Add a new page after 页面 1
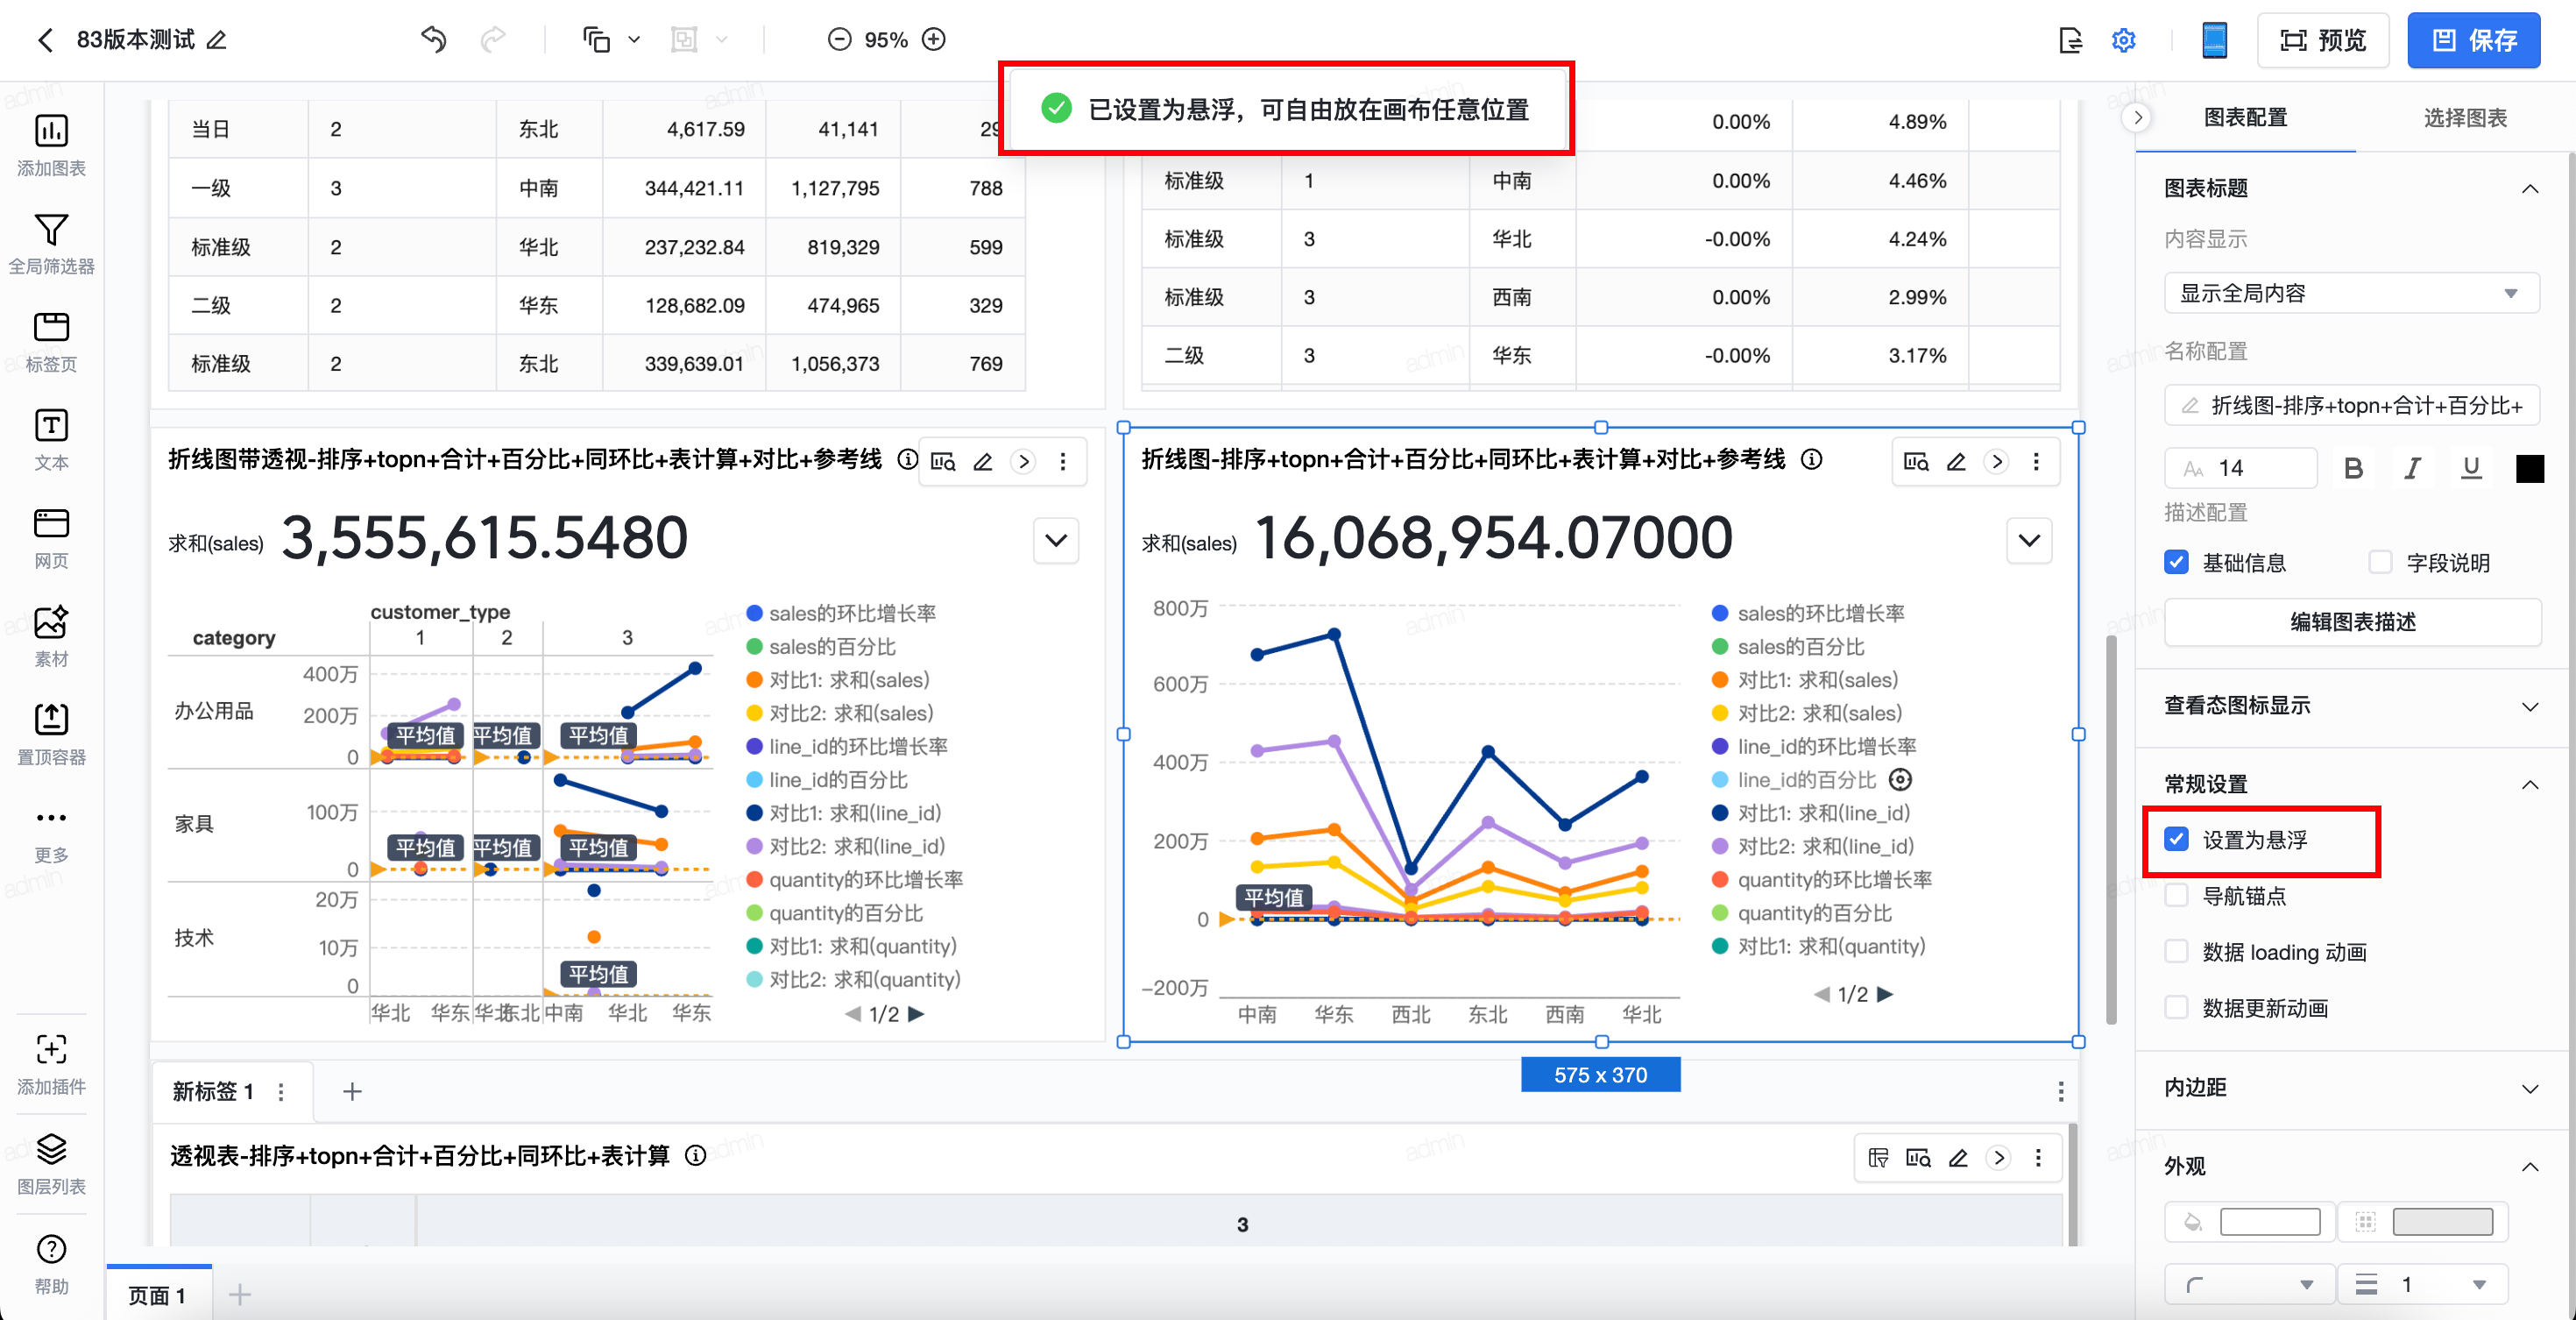Image resolution: width=2576 pixels, height=1320 pixels. pyautogui.click(x=240, y=1296)
